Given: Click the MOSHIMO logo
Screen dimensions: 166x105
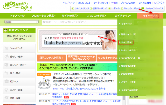Looking at the screenshot, I should (17, 6).
